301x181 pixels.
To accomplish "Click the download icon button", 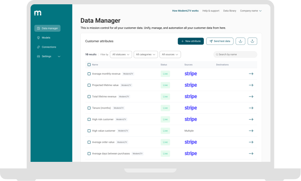I will pos(240,41).
